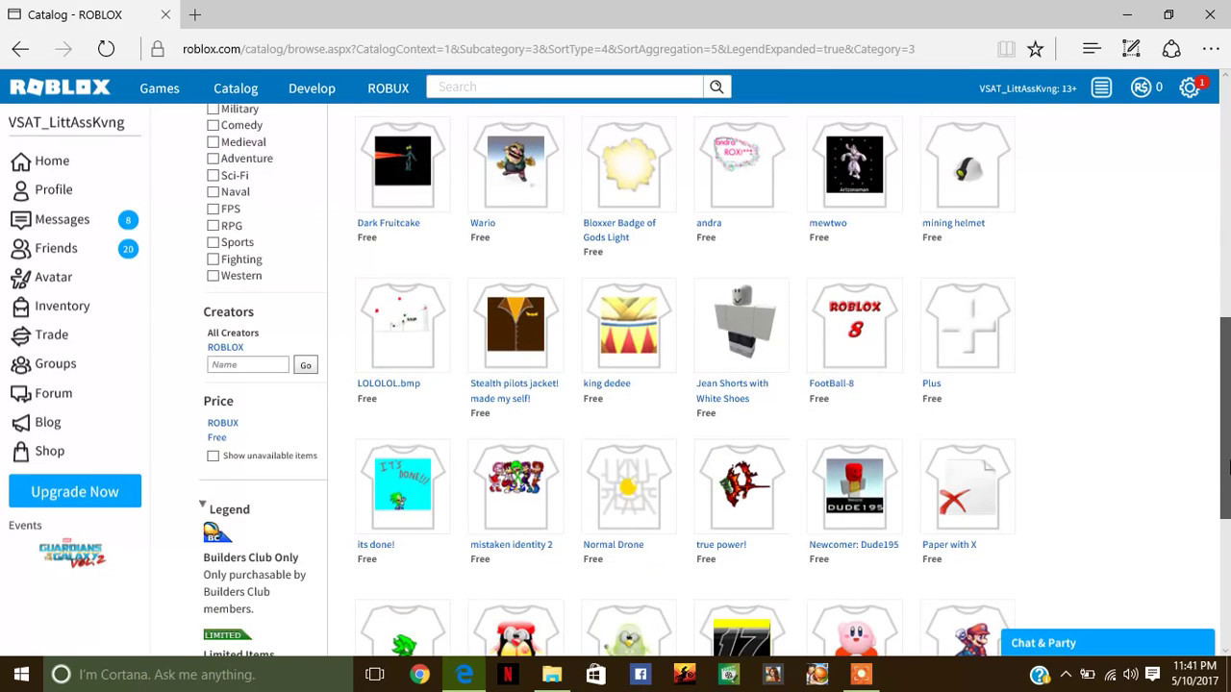Open the ROBUX tab in navbar
The image size is (1231, 692).
(x=389, y=87)
